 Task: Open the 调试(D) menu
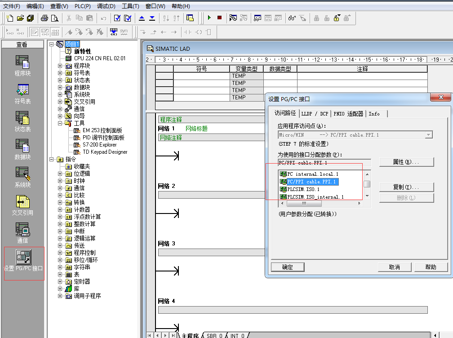[x=106, y=6]
